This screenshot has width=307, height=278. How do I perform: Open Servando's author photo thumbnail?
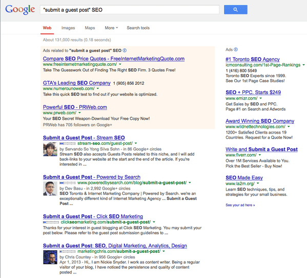pos(50,149)
